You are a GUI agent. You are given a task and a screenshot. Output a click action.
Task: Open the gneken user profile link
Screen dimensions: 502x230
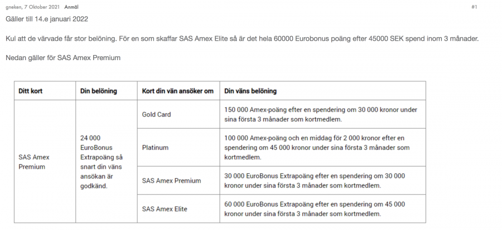[x=13, y=7]
